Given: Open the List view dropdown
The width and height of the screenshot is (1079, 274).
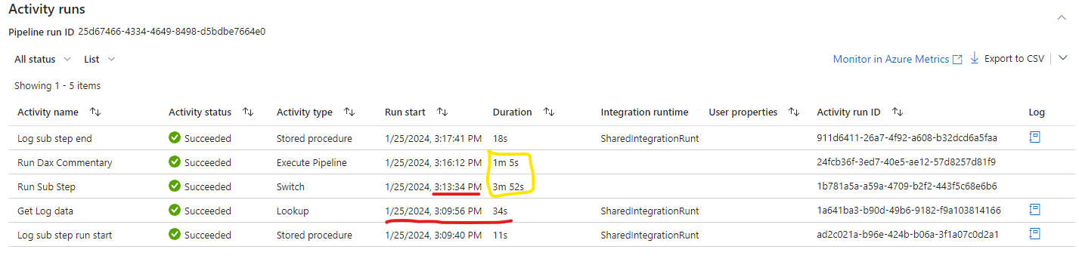Looking at the screenshot, I should point(100,59).
